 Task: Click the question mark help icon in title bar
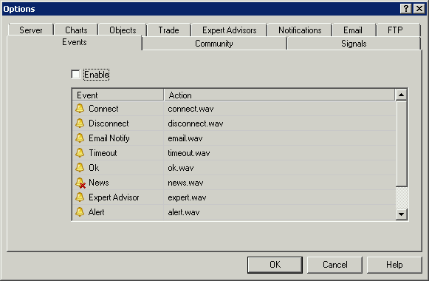tap(406, 9)
